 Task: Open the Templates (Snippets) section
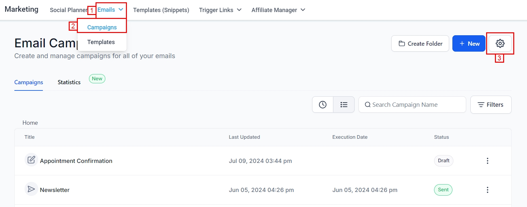click(x=161, y=10)
